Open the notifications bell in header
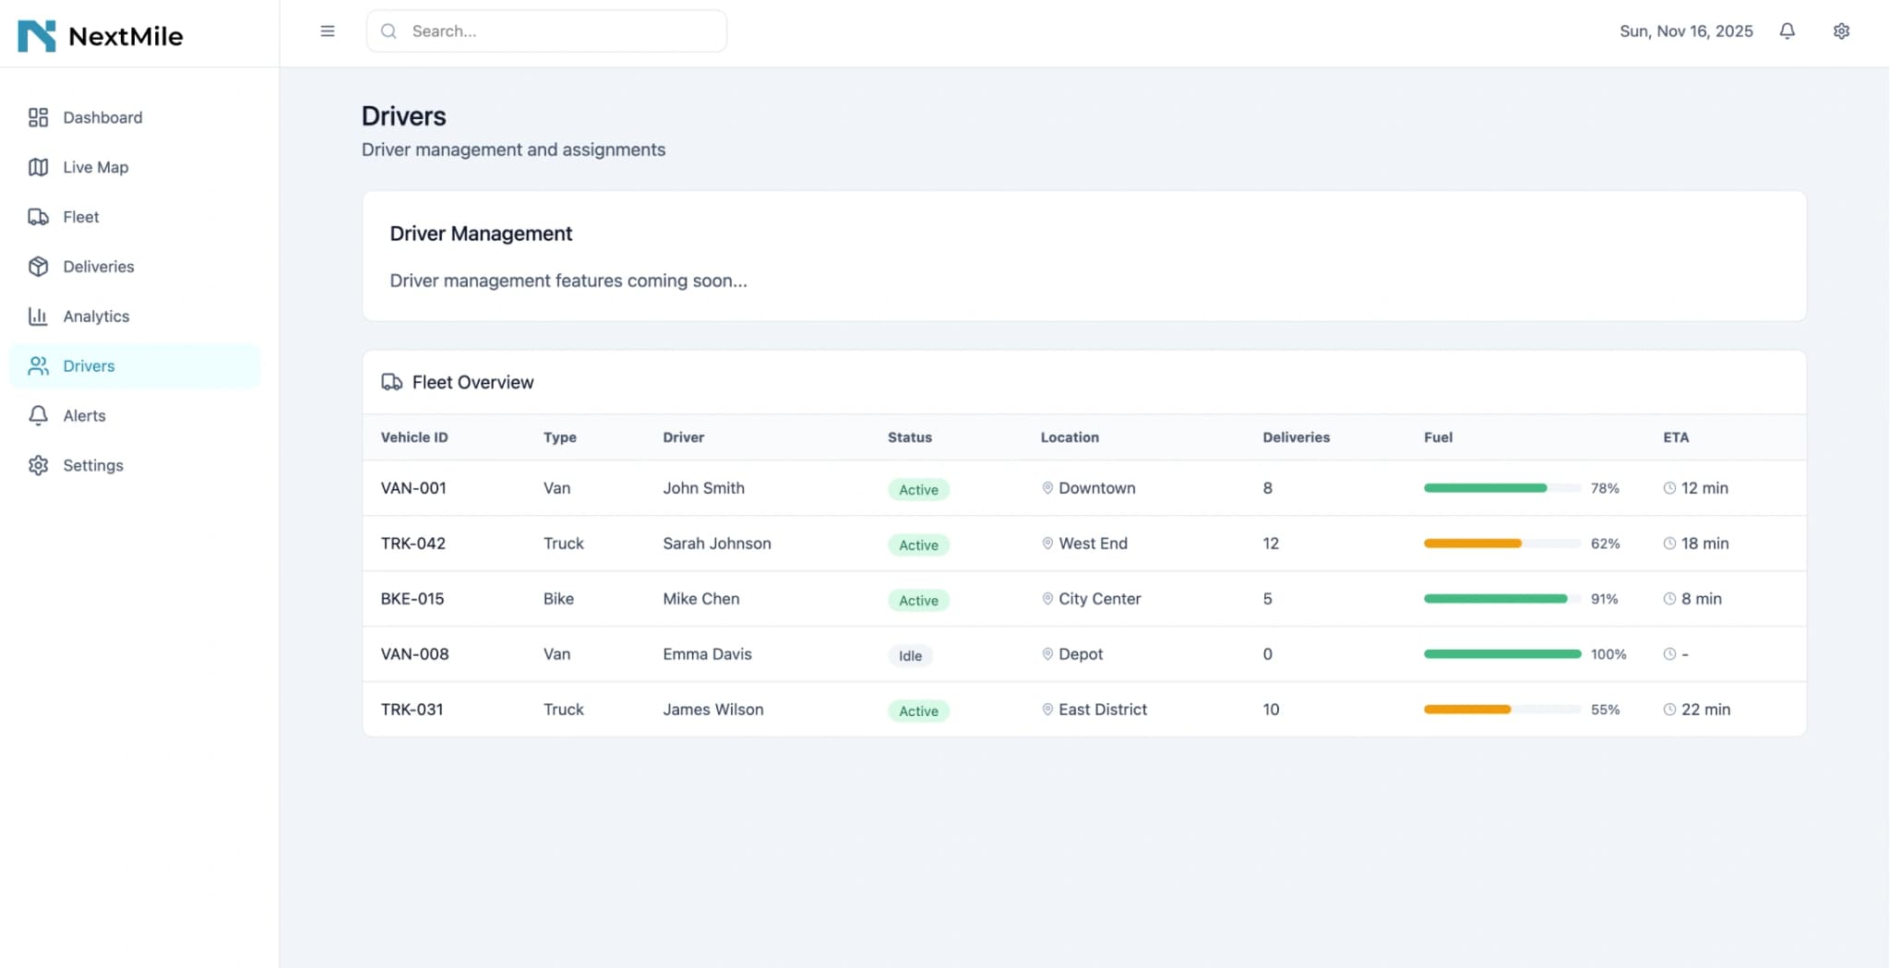 (1787, 31)
